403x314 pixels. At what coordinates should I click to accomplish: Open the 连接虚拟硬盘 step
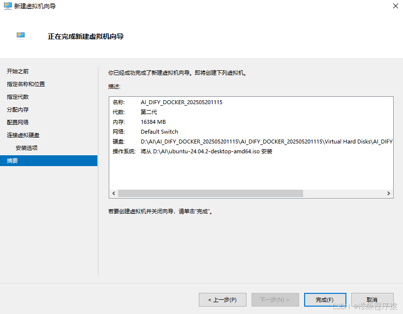click(x=23, y=135)
